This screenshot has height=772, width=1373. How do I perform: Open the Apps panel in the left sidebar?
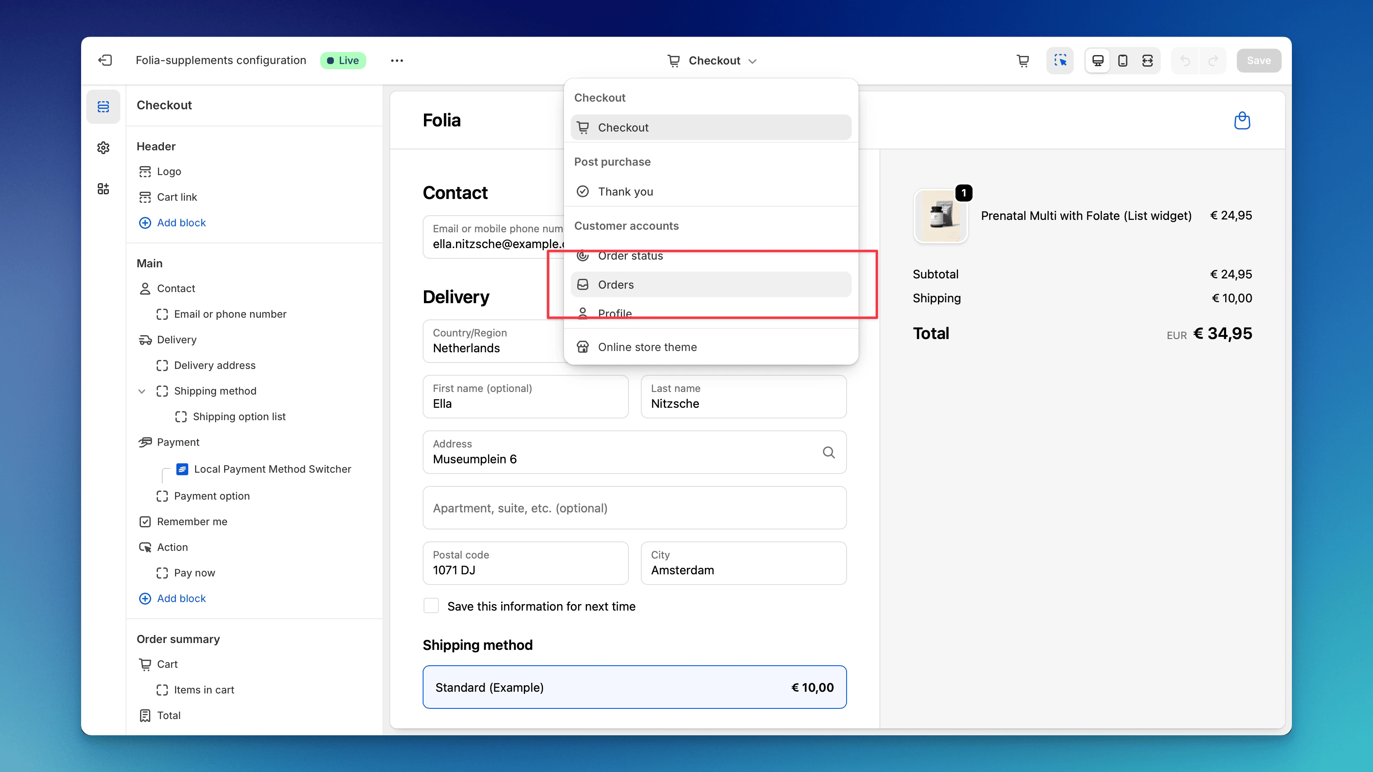[103, 188]
